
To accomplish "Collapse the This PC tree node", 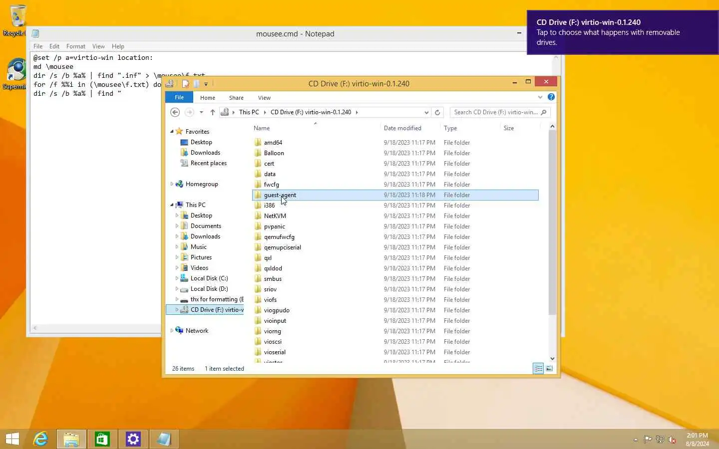I will point(172,205).
